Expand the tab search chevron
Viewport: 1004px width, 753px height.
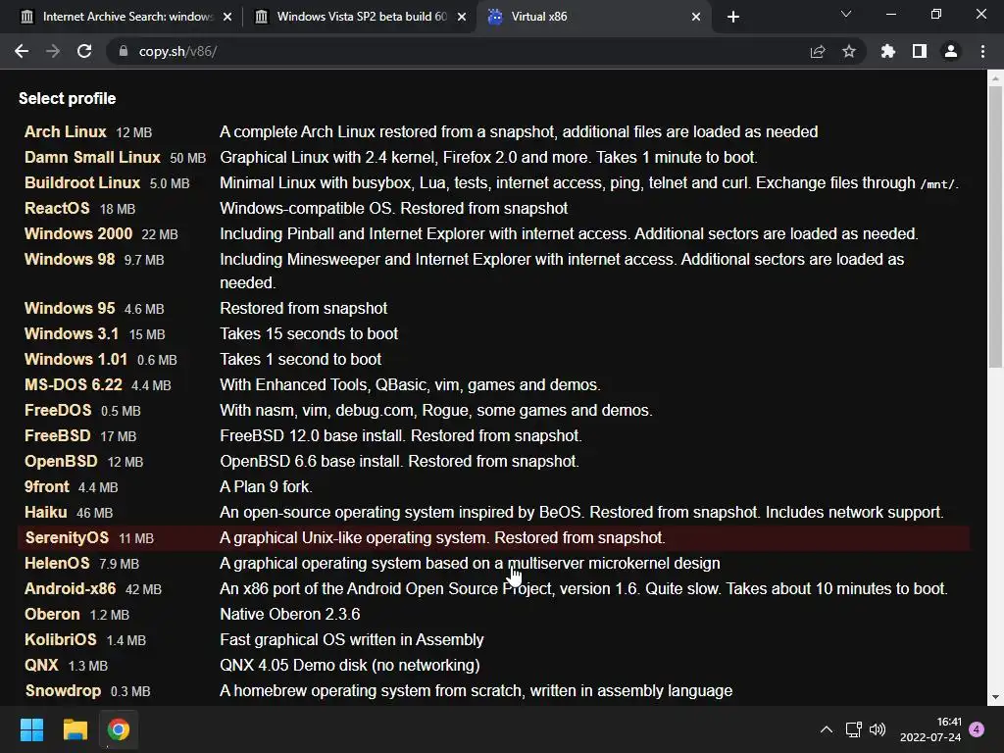[846, 14]
